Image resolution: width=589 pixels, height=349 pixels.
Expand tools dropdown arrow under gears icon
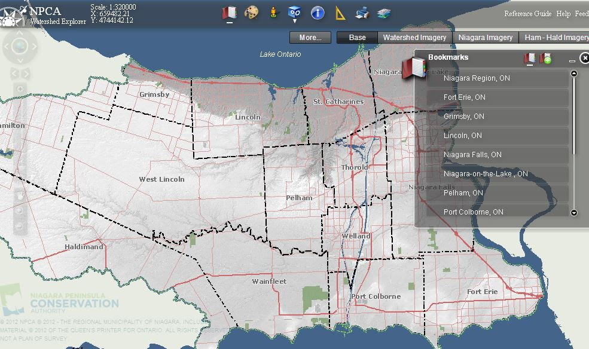295,21
